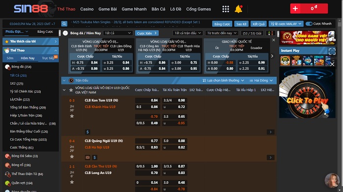
Task: Open Game Nhanh in top navigation
Action: click(x=134, y=9)
